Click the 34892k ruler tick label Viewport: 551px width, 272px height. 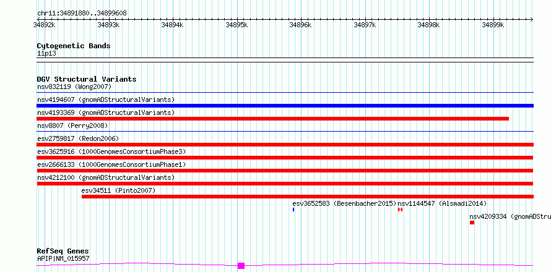pos(45,25)
